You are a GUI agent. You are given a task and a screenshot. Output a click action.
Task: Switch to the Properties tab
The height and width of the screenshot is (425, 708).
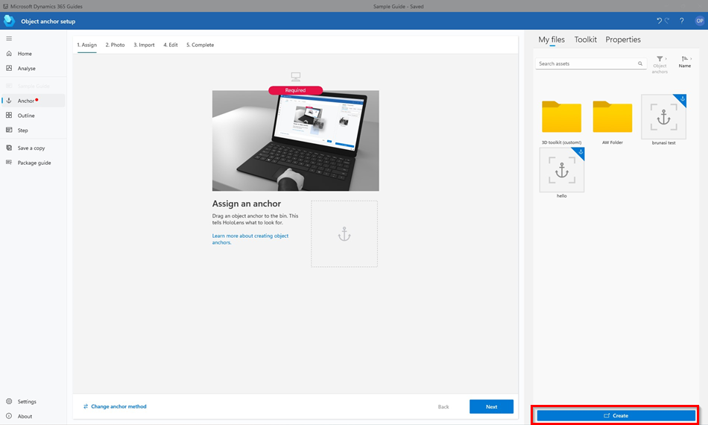coord(622,40)
